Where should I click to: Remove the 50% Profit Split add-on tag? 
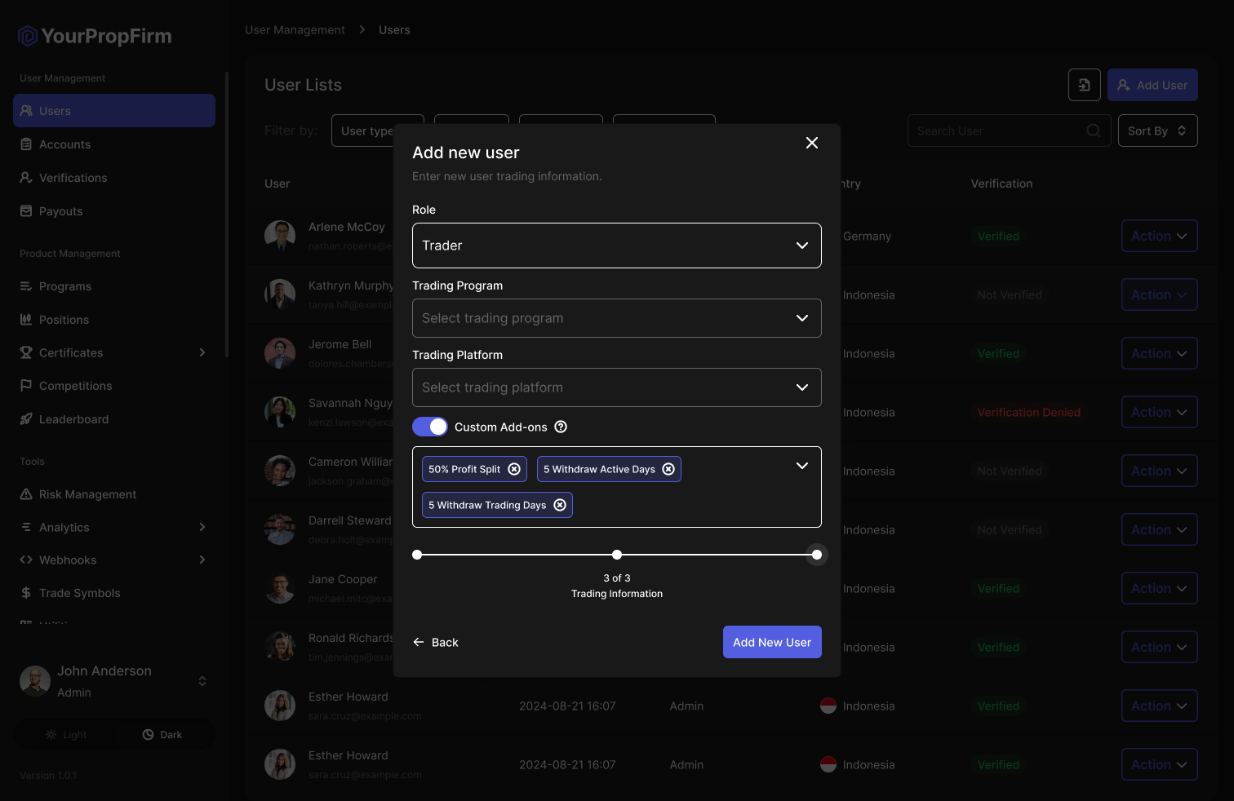514,469
